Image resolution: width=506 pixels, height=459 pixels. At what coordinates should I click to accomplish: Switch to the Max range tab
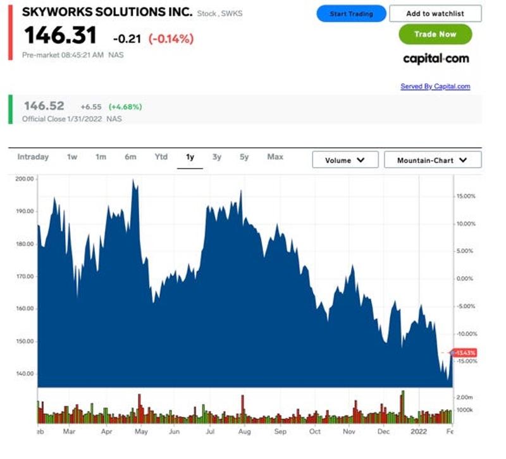coord(275,157)
